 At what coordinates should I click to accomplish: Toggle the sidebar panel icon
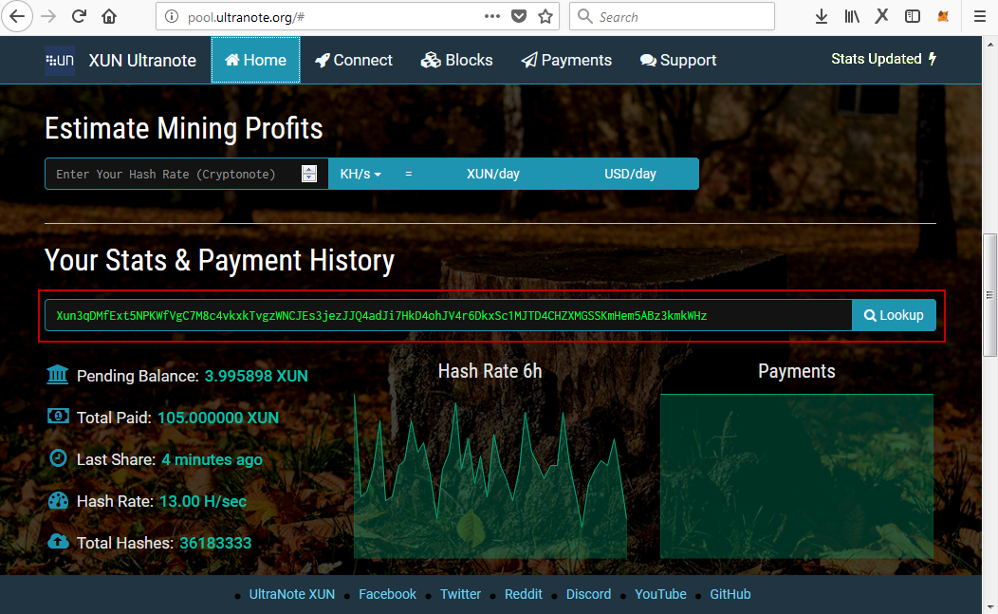click(x=912, y=16)
